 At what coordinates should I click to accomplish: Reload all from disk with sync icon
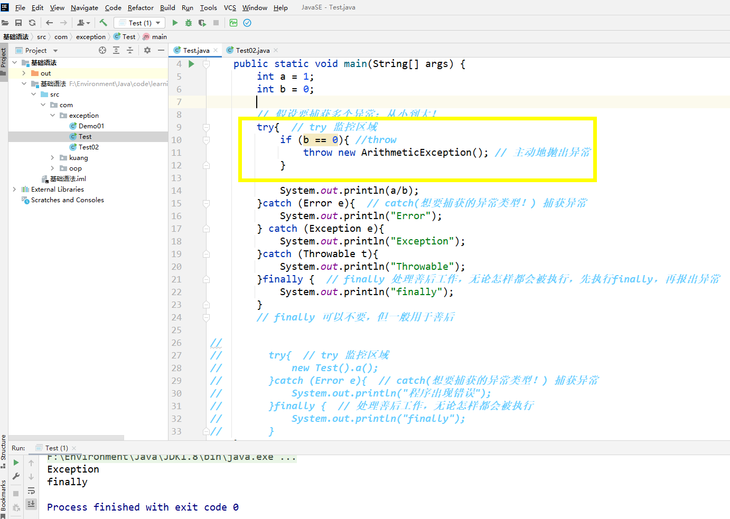(32, 23)
